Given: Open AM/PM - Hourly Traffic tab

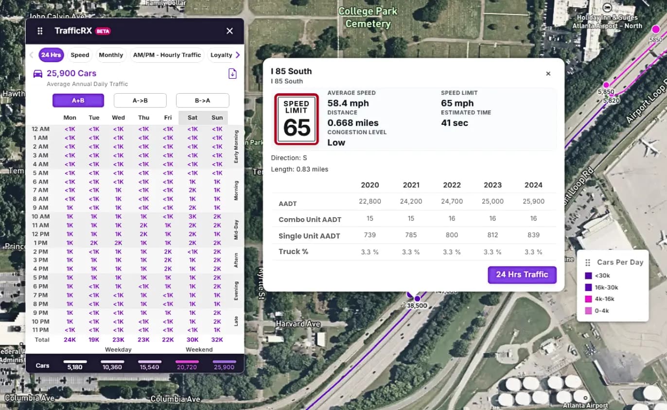Looking at the screenshot, I should coord(167,55).
